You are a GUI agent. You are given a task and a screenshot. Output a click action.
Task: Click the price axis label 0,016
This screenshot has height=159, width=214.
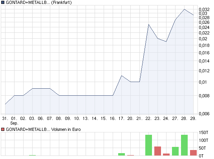click(204, 53)
